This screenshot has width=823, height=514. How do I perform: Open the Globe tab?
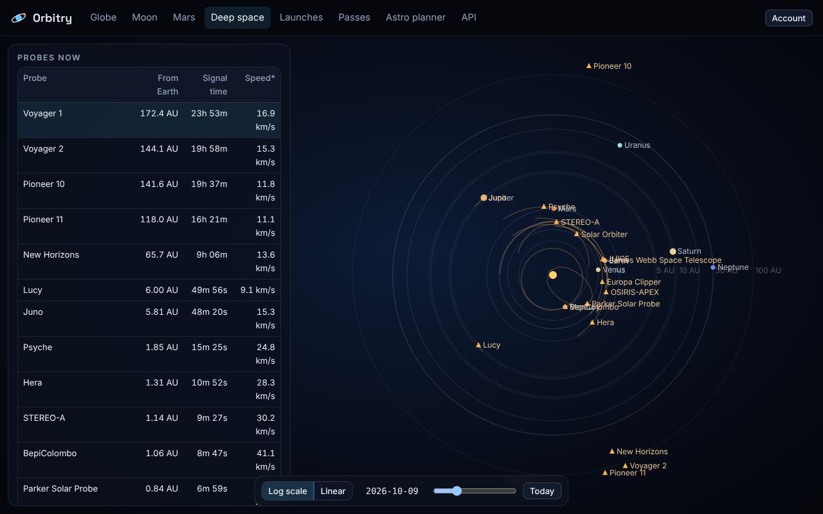(104, 17)
